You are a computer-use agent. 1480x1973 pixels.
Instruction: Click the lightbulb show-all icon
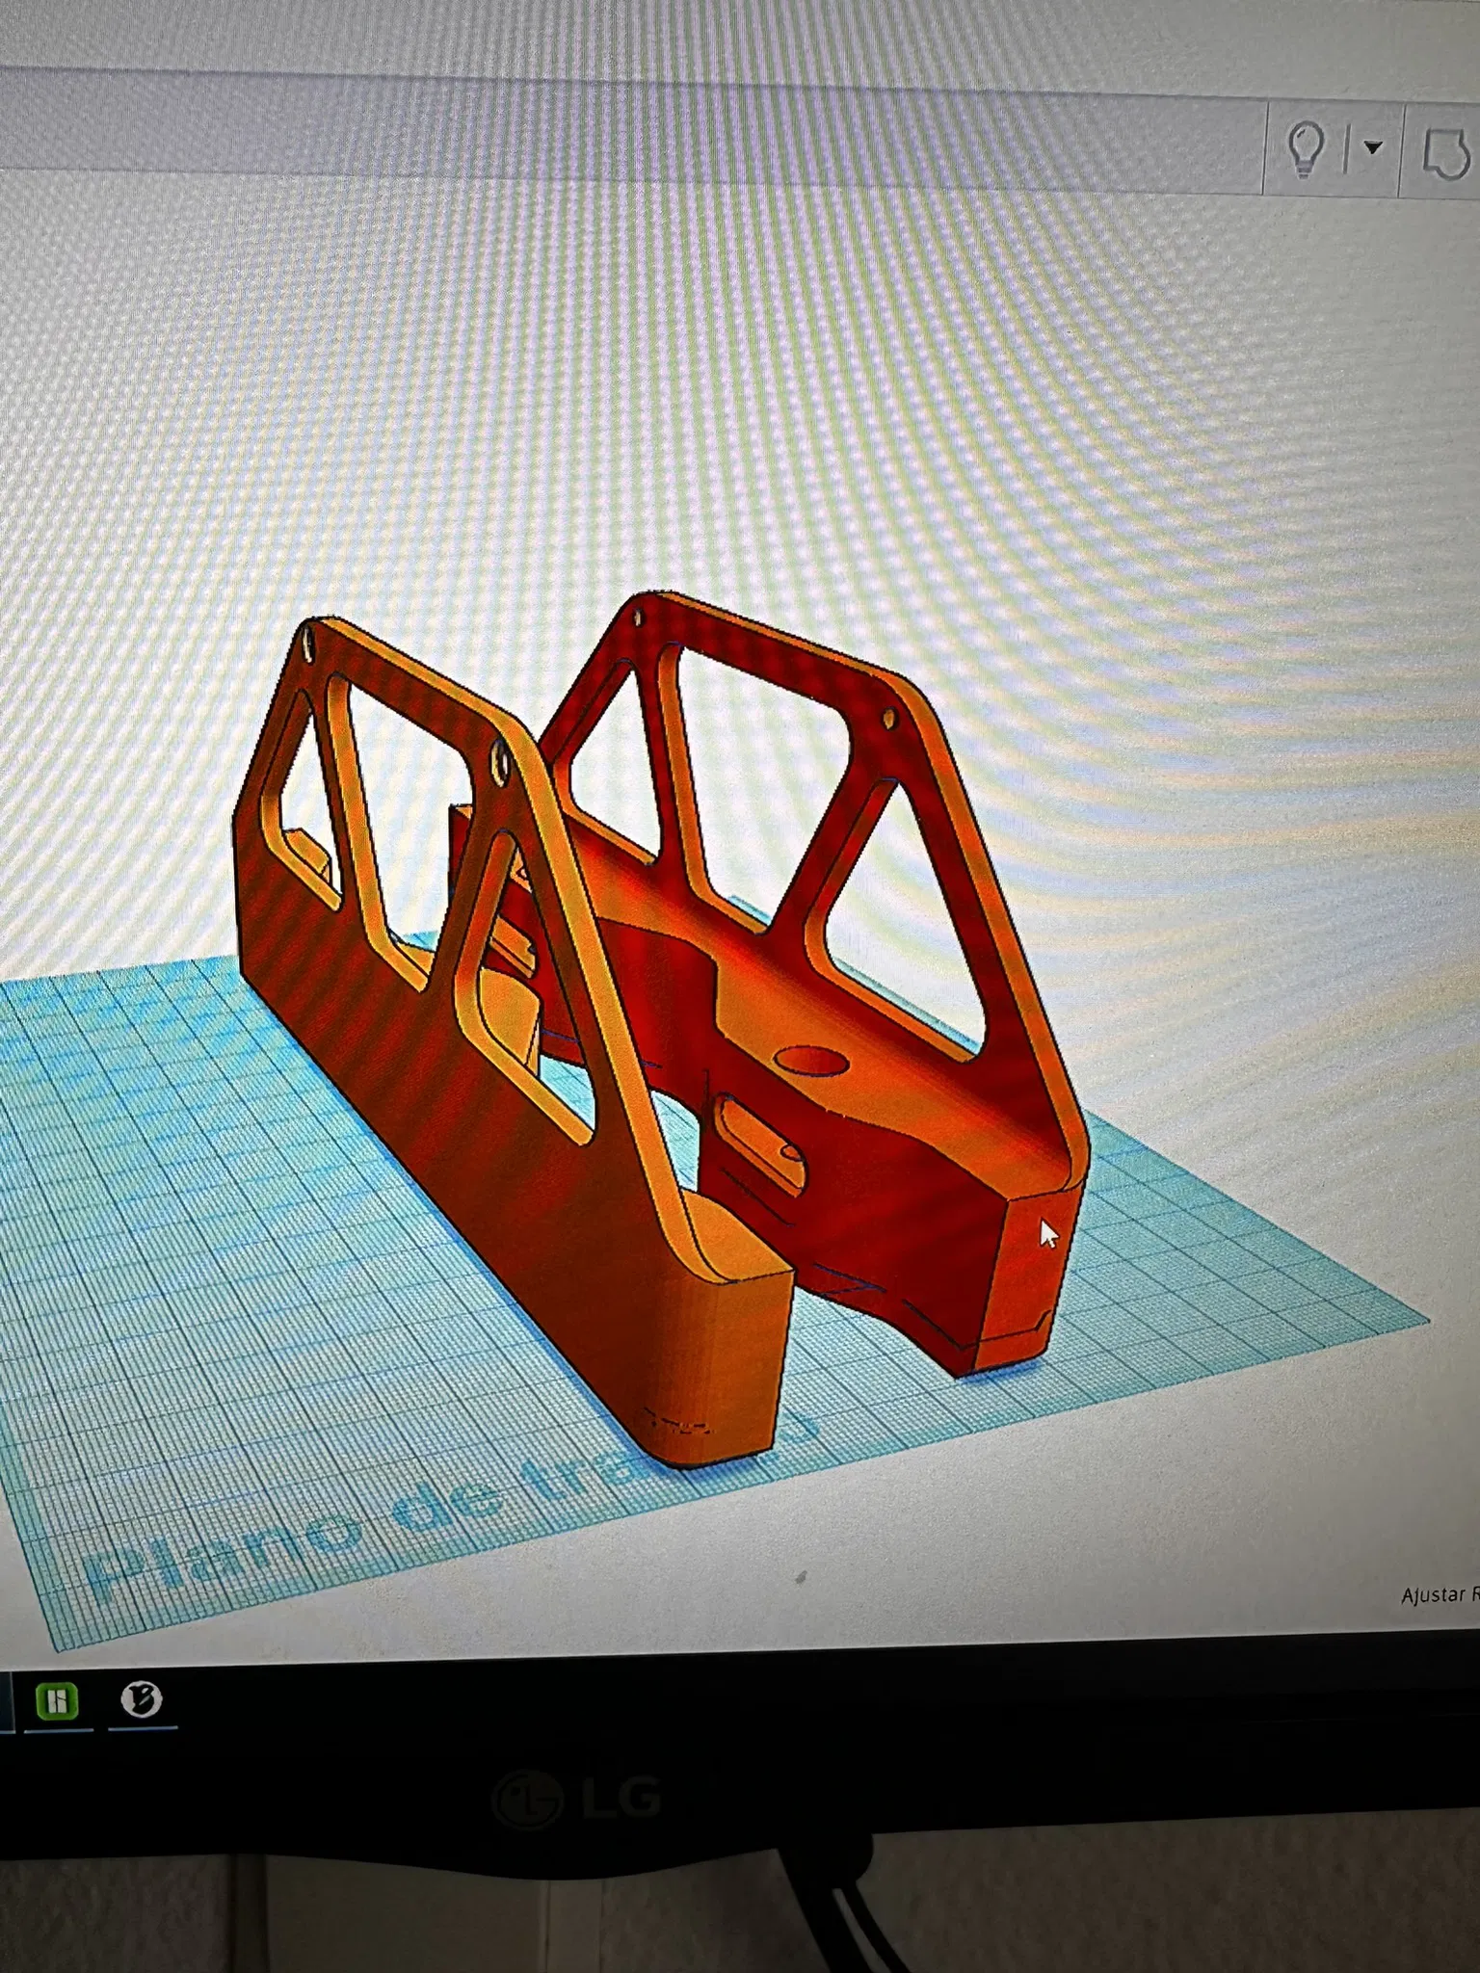click(1306, 148)
